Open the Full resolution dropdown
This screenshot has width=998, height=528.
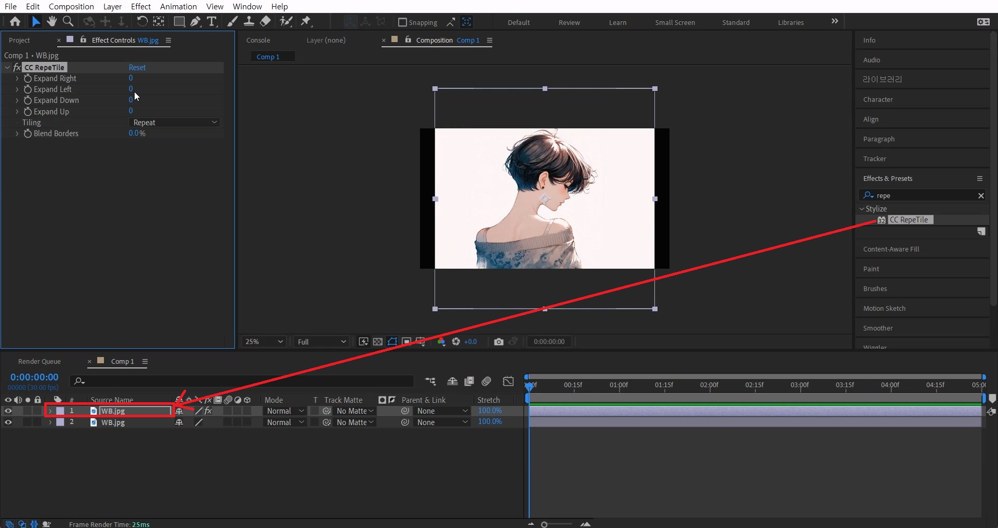(322, 341)
